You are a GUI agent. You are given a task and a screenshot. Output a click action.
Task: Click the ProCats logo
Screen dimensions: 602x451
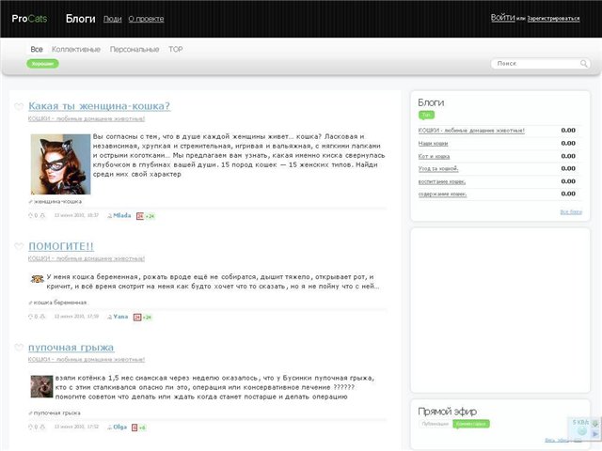(x=29, y=19)
